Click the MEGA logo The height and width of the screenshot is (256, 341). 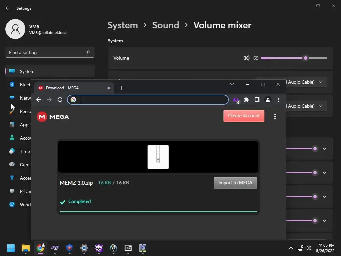(x=53, y=117)
